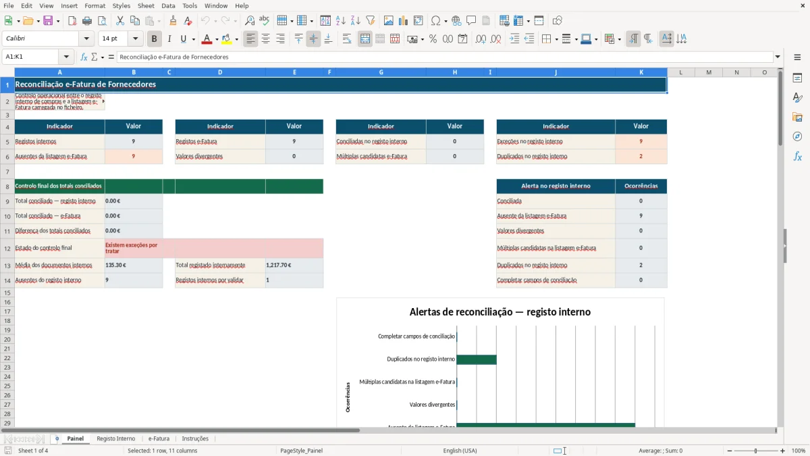Toggle Align Right
The width and height of the screenshot is (810, 456).
tap(280, 39)
